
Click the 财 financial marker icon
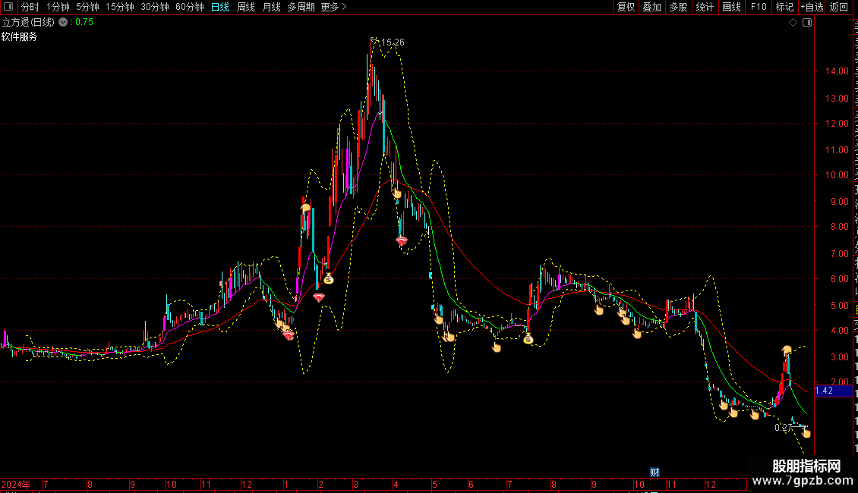tap(654, 472)
